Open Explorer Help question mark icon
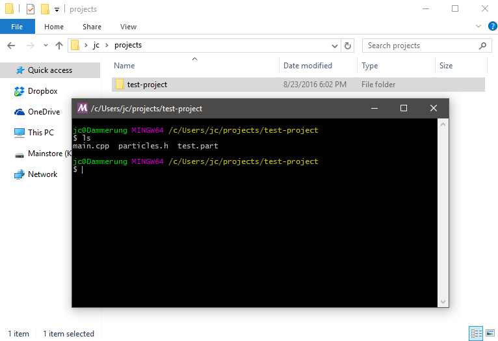Image resolution: width=498 pixels, height=341 pixels. point(491,27)
